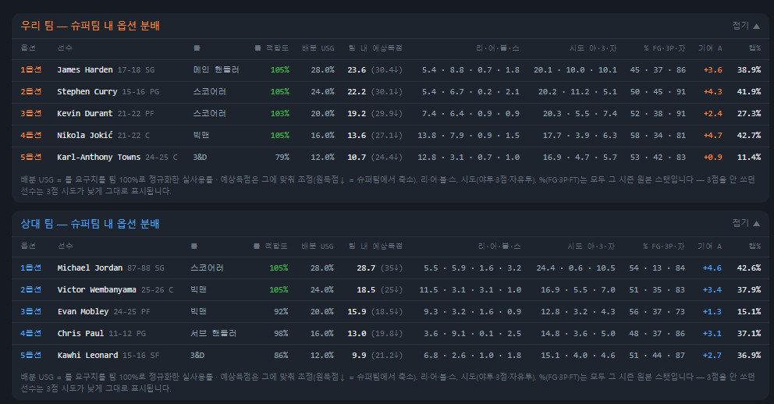Click the 3&D role in Kawhi Leonard's row
774x404 pixels.
197,355
